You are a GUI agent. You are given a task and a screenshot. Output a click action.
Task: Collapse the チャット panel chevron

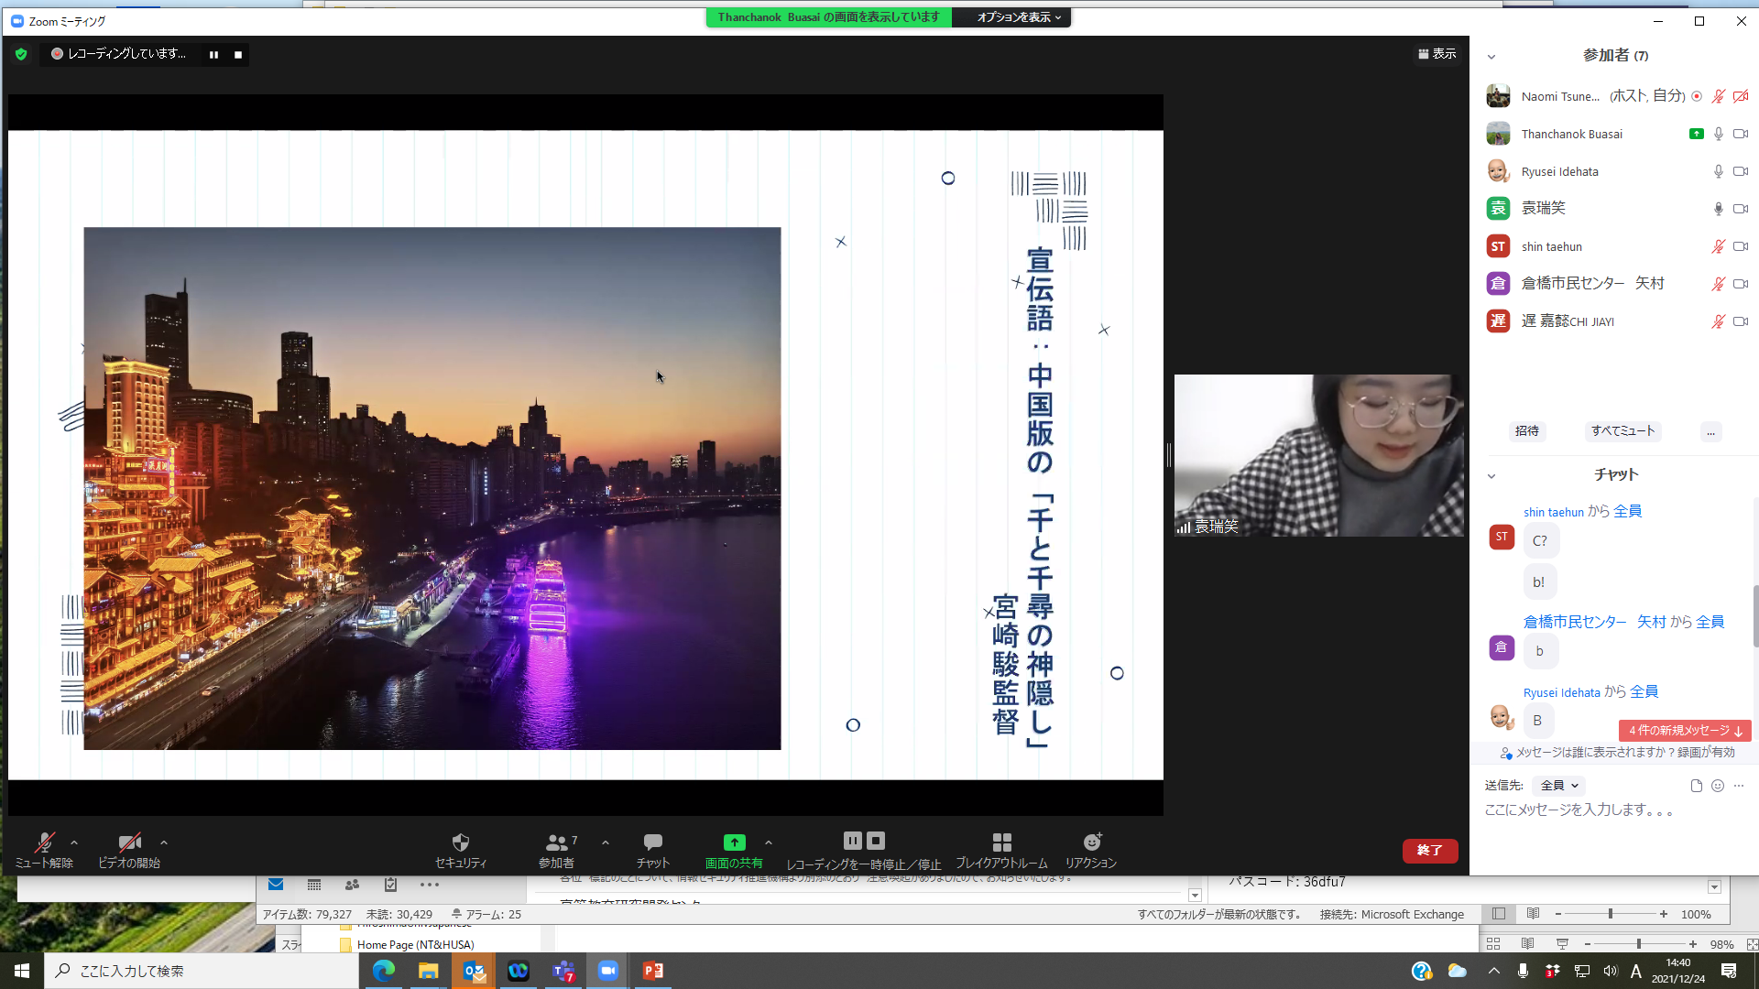[1491, 476]
